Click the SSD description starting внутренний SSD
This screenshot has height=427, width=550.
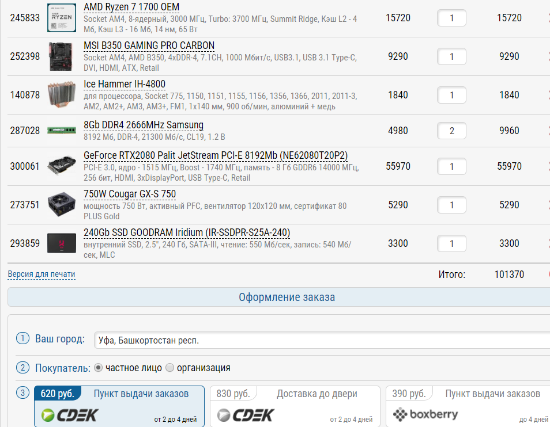coord(217,250)
